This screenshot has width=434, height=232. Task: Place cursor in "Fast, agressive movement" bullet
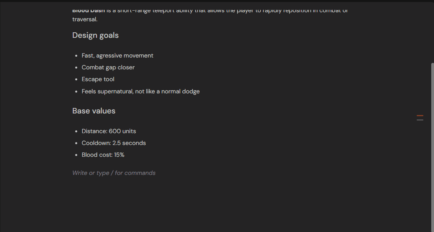(x=117, y=56)
